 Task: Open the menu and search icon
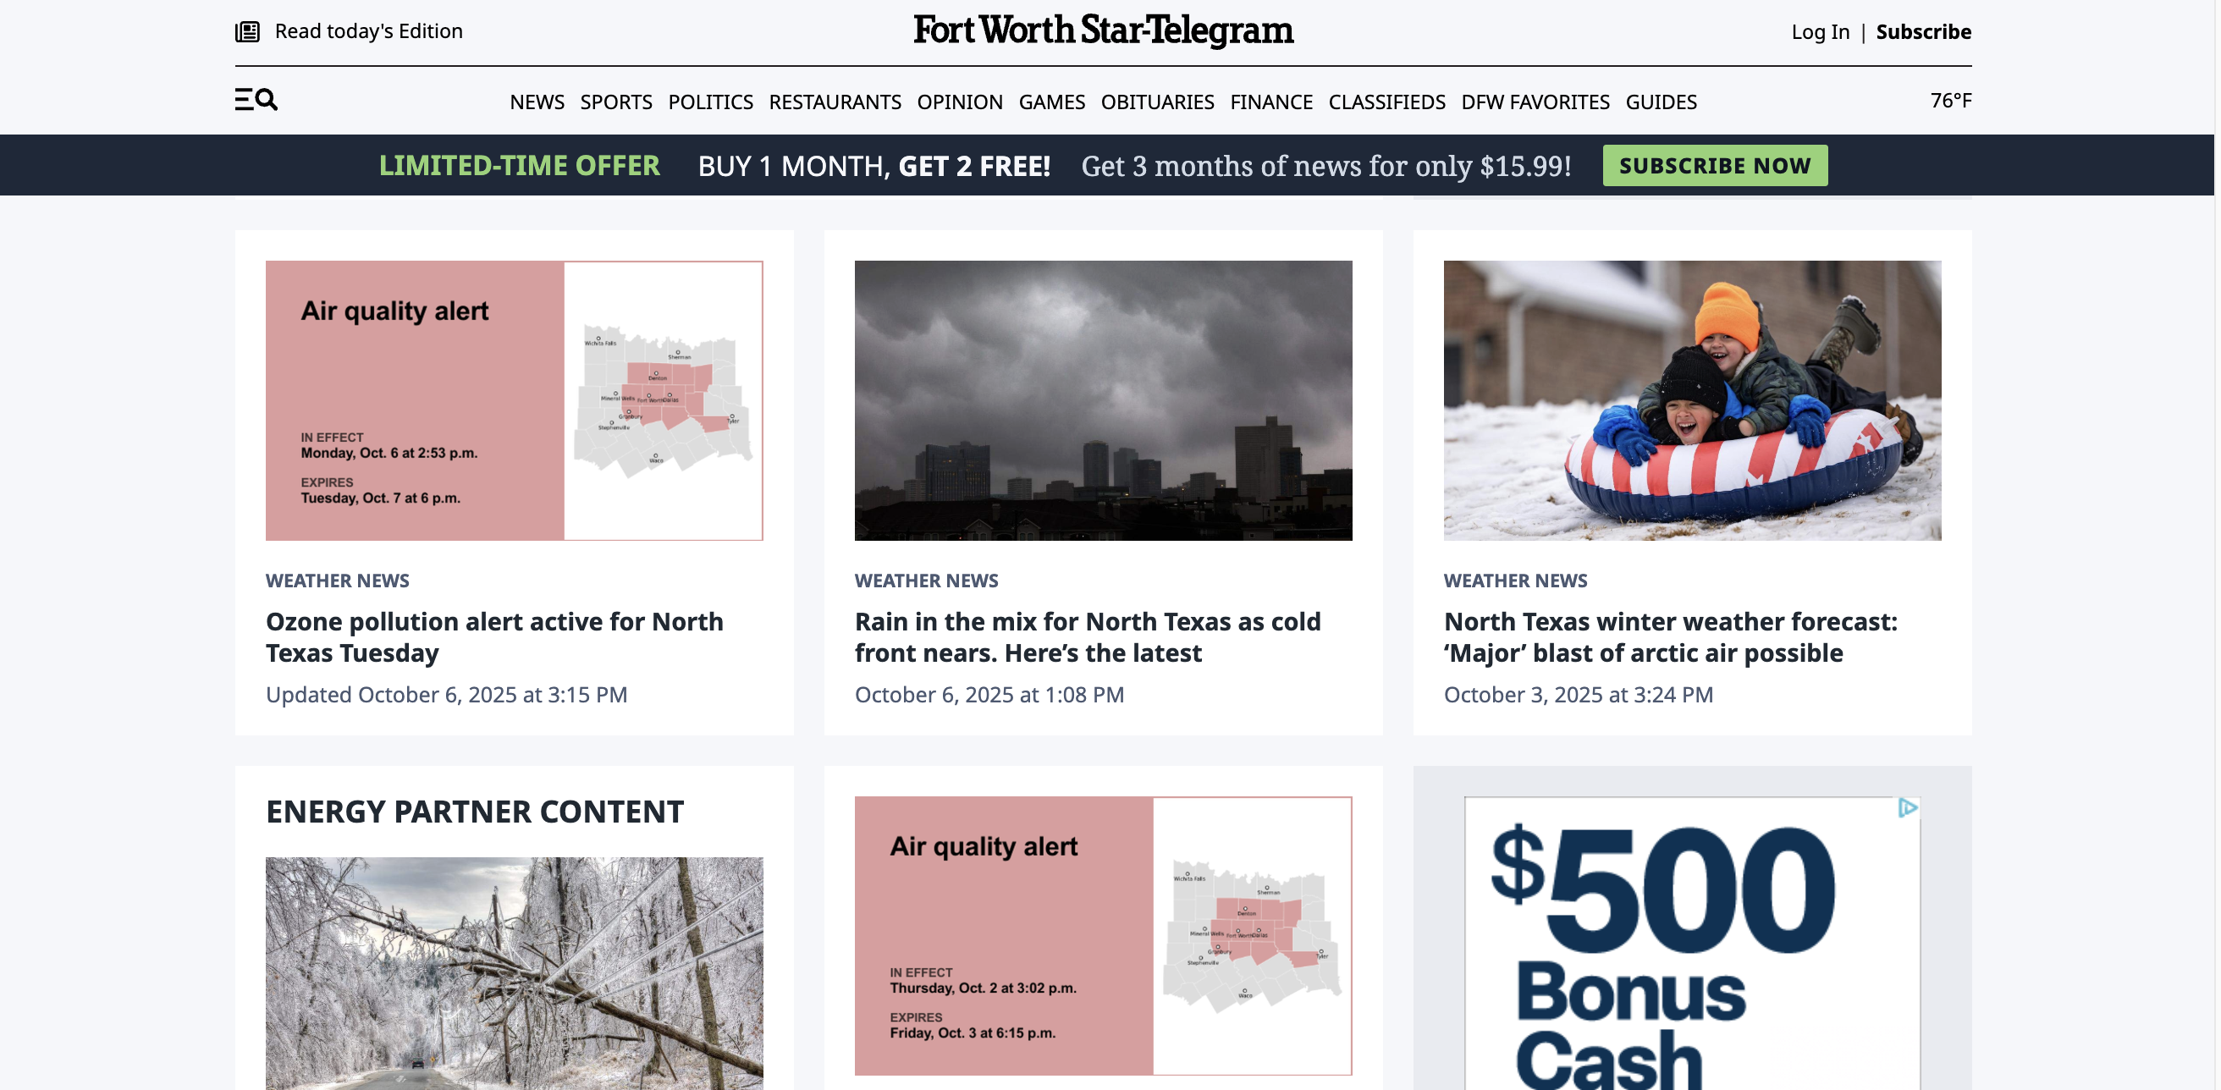(x=256, y=100)
